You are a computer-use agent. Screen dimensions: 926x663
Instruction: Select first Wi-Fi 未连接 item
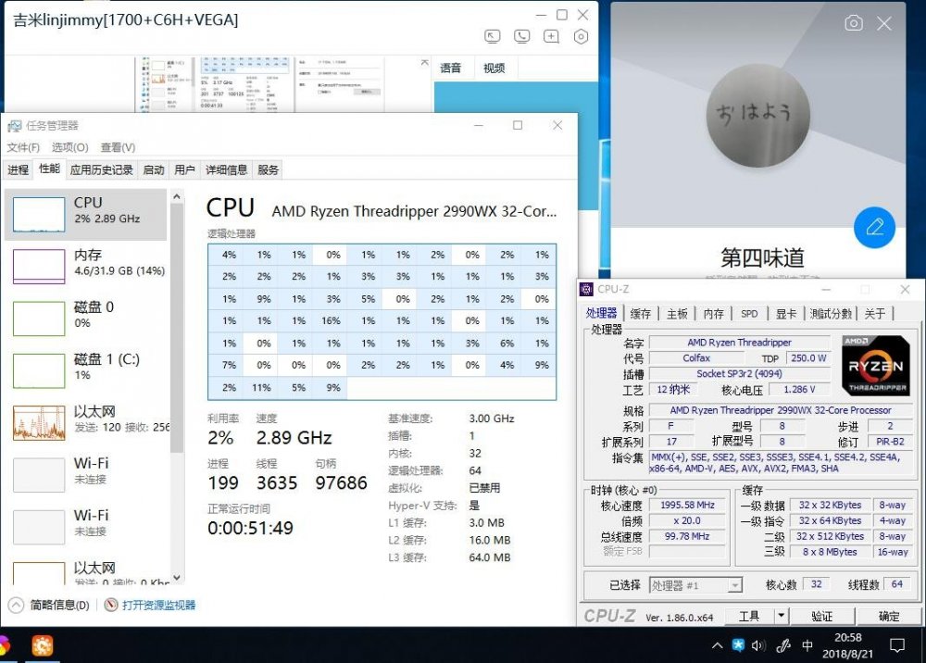point(86,474)
